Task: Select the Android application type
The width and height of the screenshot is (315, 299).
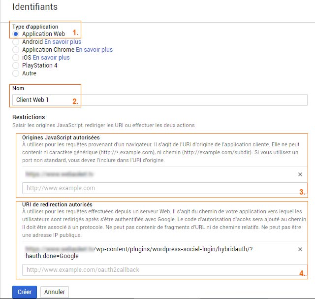Action: pyautogui.click(x=16, y=42)
